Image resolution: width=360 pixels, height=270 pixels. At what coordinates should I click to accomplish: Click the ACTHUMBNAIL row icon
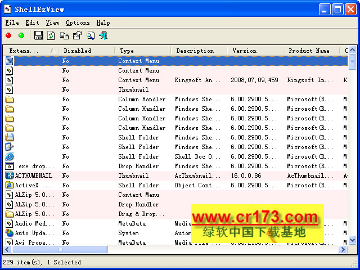click(10, 175)
